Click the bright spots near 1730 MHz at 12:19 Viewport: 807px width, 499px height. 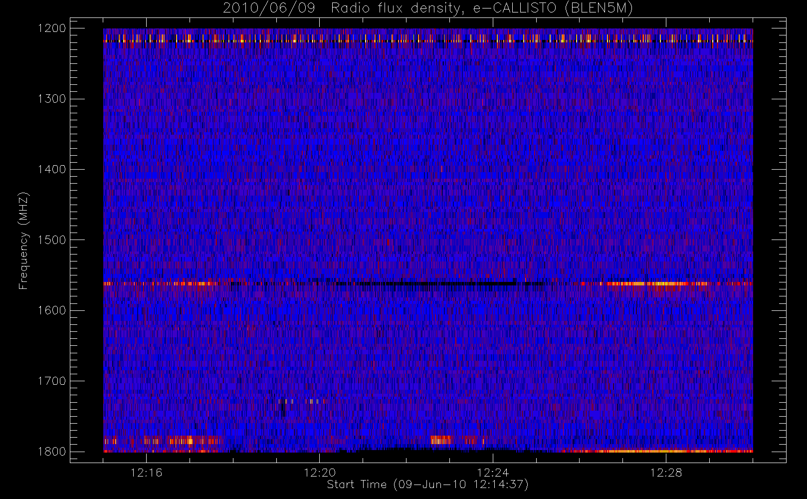[x=302, y=401]
